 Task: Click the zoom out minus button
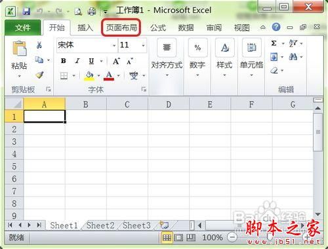(232, 237)
